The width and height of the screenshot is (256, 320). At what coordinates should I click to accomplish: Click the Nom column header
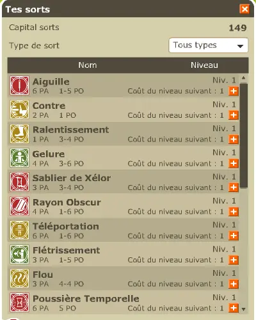tap(88, 65)
